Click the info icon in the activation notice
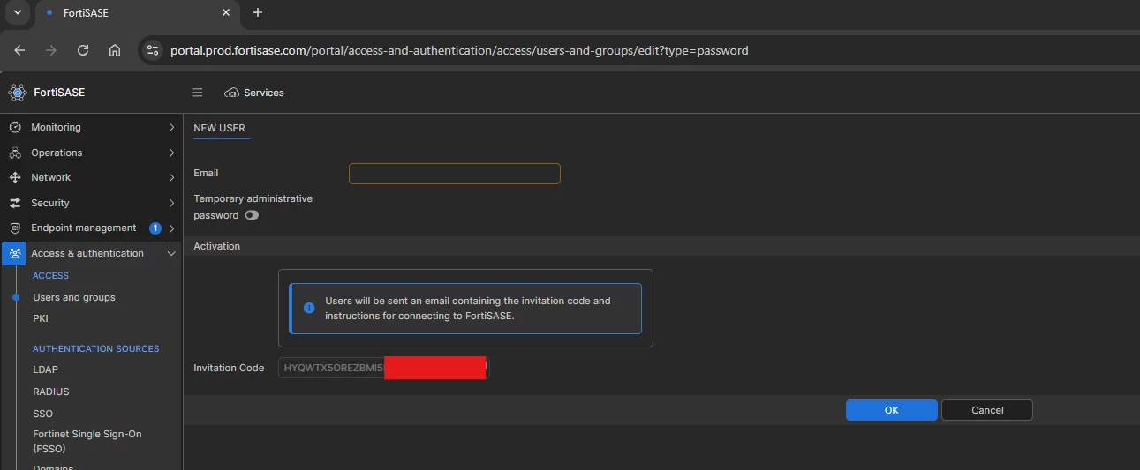Screen dimensions: 1140x470 pyautogui.click(x=309, y=308)
